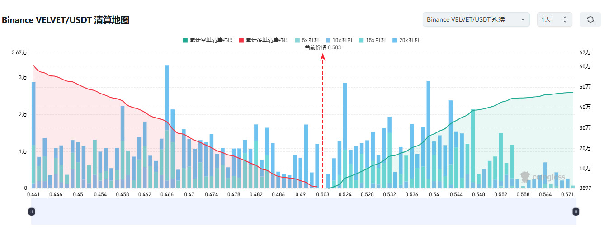Click the middle of the zoom range bar

click(x=303, y=211)
